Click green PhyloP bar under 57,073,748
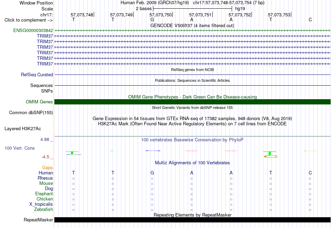 [x=72, y=153]
